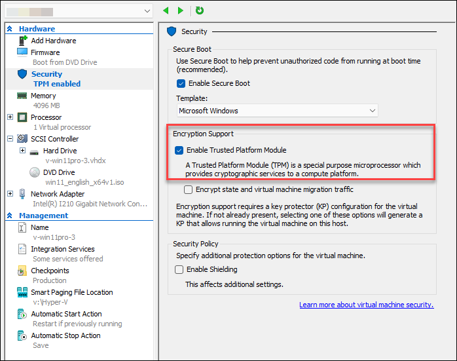
Task: Check the Enable Shielding checkbox
Action: click(x=179, y=269)
